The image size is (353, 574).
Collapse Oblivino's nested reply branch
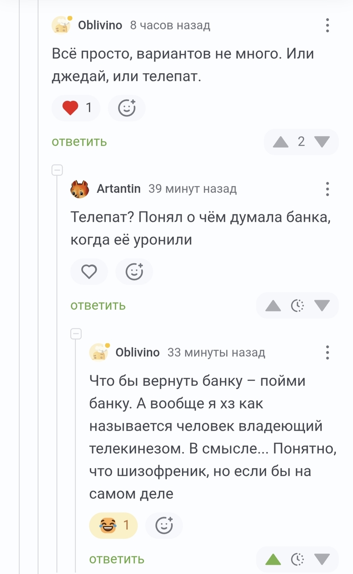[76, 333]
